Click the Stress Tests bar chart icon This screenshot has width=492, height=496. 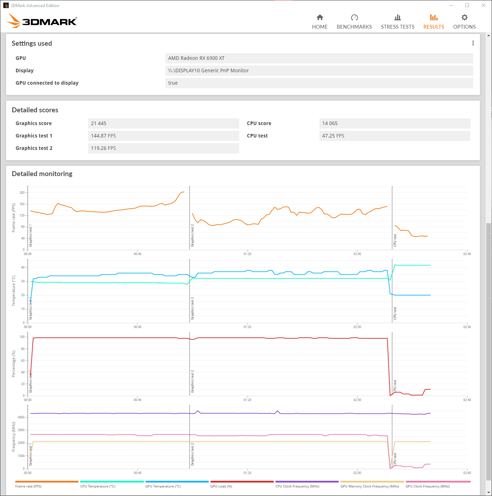click(398, 17)
